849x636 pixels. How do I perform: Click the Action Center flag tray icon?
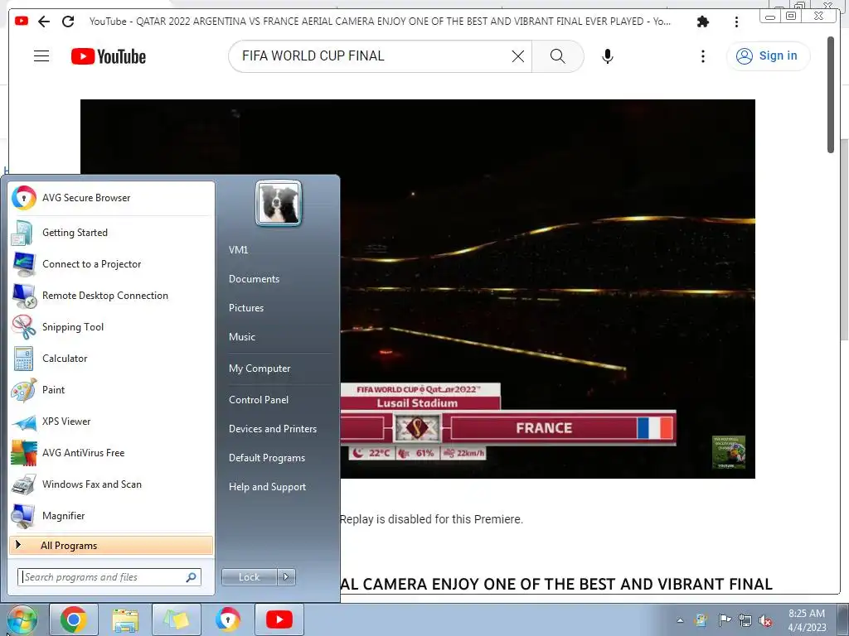[724, 619]
